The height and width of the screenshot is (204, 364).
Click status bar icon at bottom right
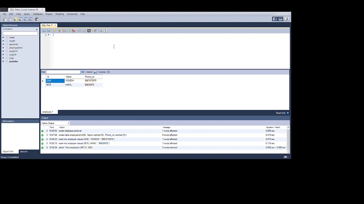pos(286,157)
